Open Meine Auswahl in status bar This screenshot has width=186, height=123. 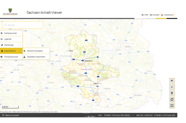10,115
